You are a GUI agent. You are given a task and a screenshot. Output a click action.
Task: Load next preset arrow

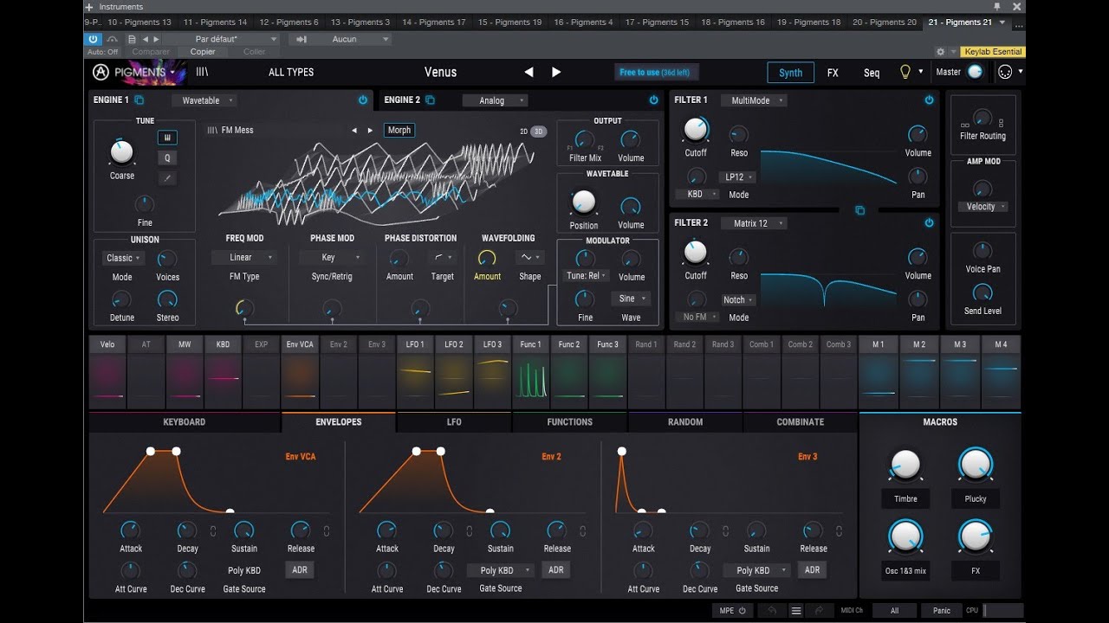556,73
